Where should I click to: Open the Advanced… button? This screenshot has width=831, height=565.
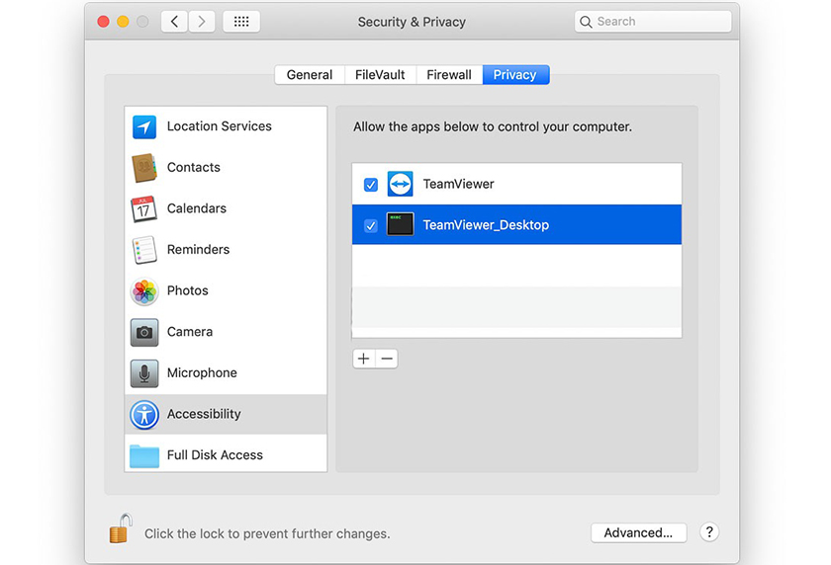click(639, 532)
